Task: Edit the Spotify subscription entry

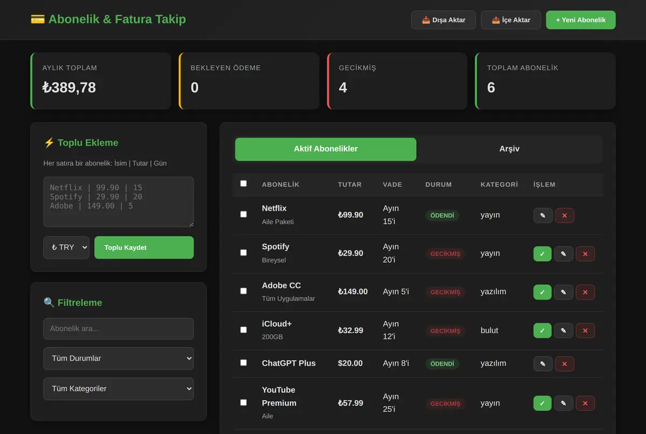Action: [564, 254]
